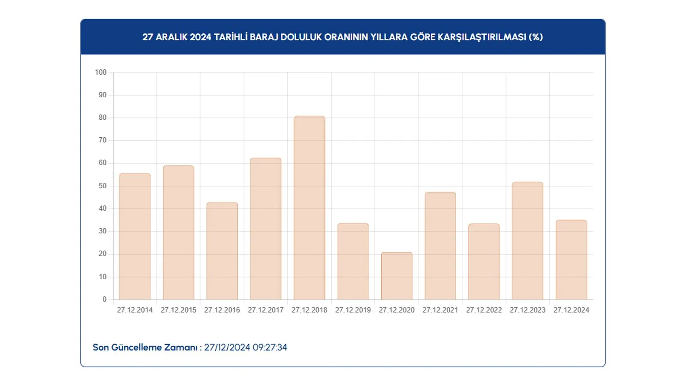Select the 27.12.2017 bar
The image size is (686, 386).
point(266,229)
